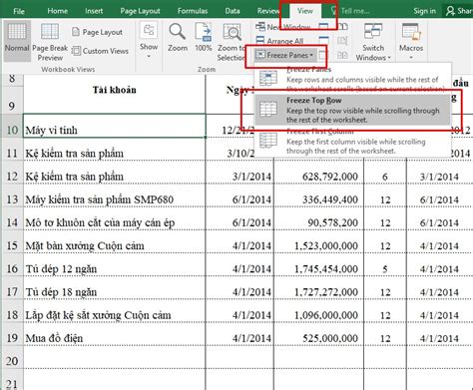This screenshot has width=473, height=390.
Task: Expand the Macros dropdown arrow
Action: pyautogui.click(x=411, y=57)
